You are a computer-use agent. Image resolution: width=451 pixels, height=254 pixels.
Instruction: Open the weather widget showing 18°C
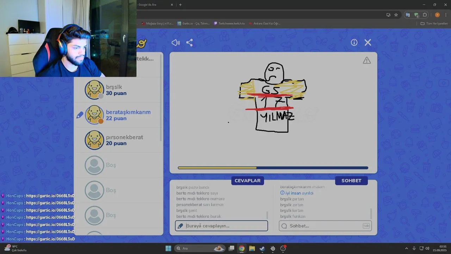15,248
